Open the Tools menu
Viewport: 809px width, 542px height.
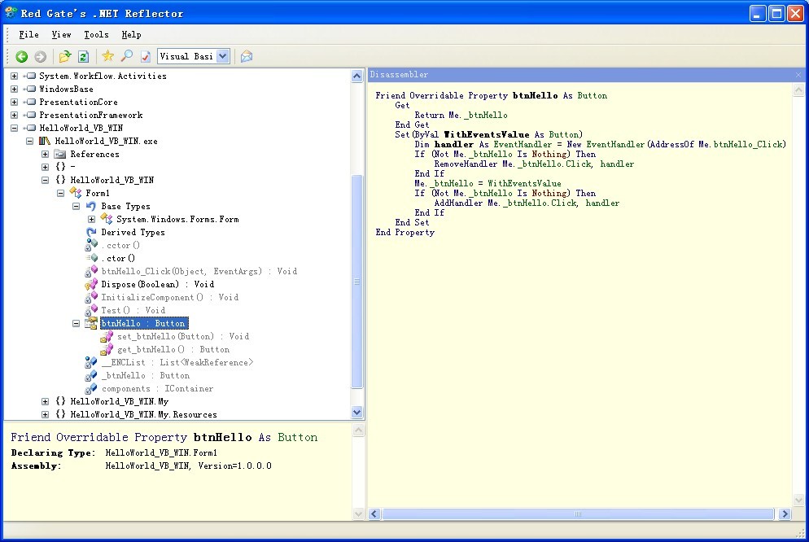click(97, 34)
